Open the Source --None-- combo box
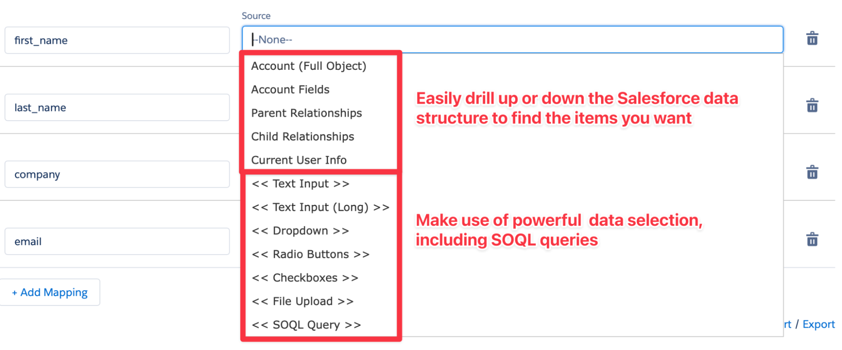 click(x=512, y=40)
